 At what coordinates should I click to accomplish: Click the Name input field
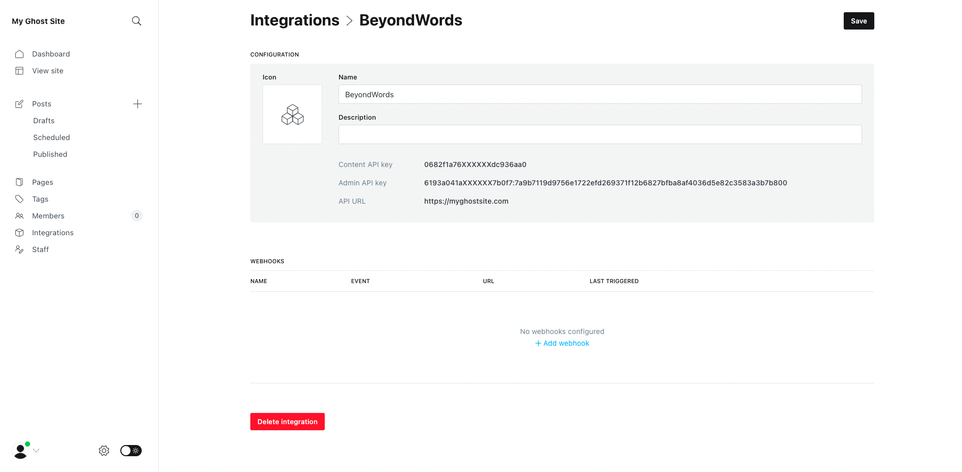click(x=600, y=94)
